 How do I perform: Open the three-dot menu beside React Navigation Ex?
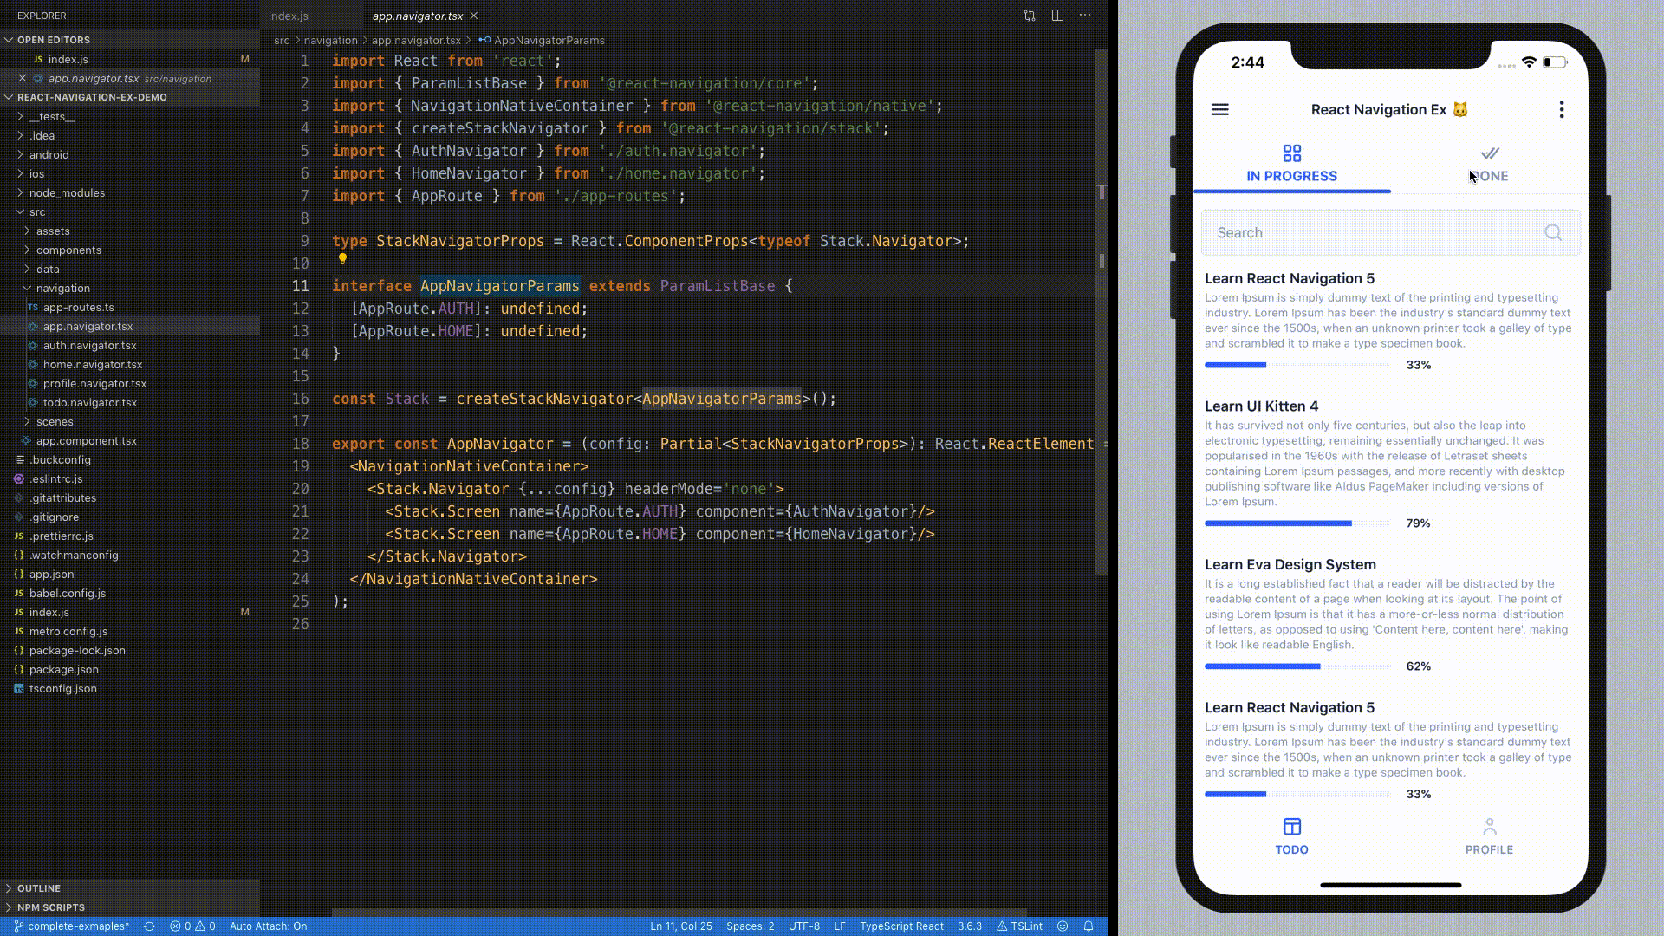[x=1562, y=110]
